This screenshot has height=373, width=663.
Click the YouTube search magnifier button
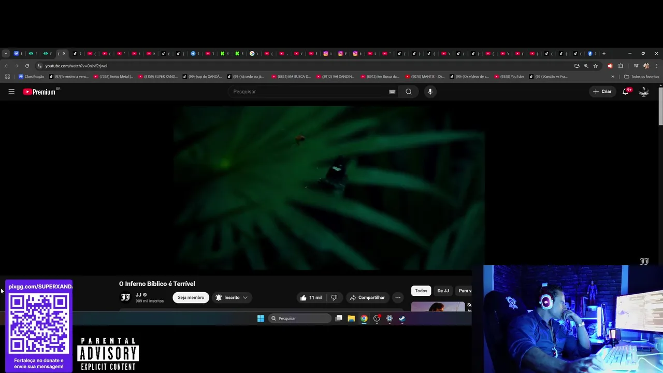[409, 92]
